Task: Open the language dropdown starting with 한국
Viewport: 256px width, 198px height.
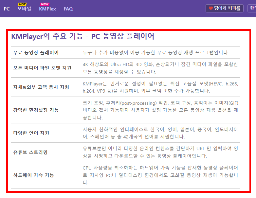Action: (252, 8)
